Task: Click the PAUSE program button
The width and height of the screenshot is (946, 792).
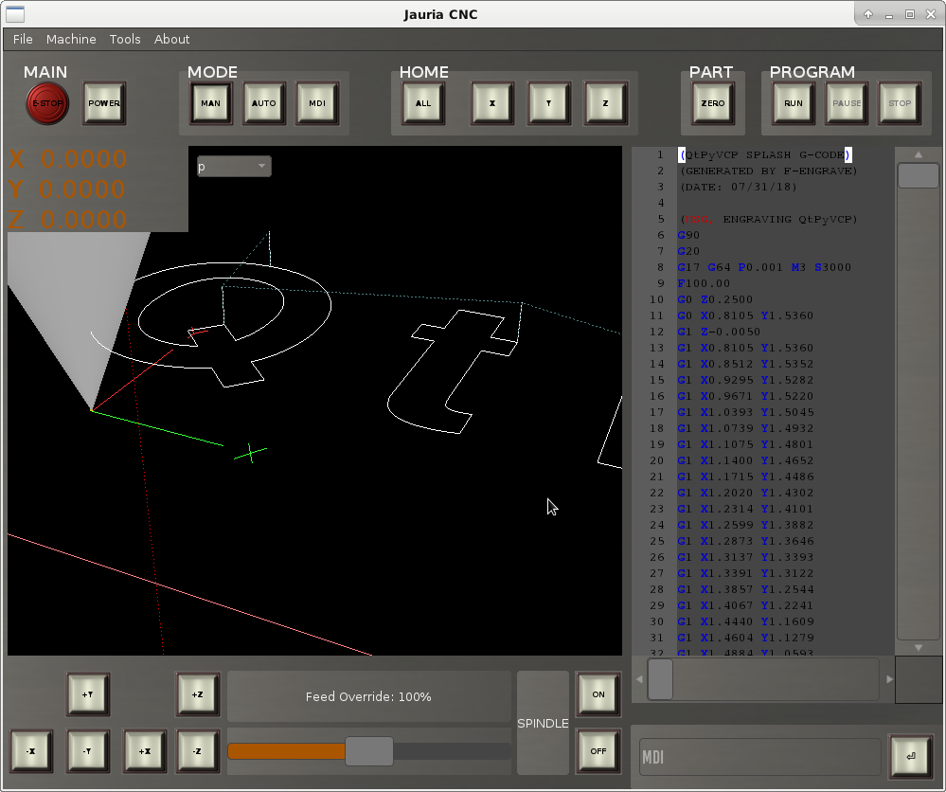Action: (847, 103)
